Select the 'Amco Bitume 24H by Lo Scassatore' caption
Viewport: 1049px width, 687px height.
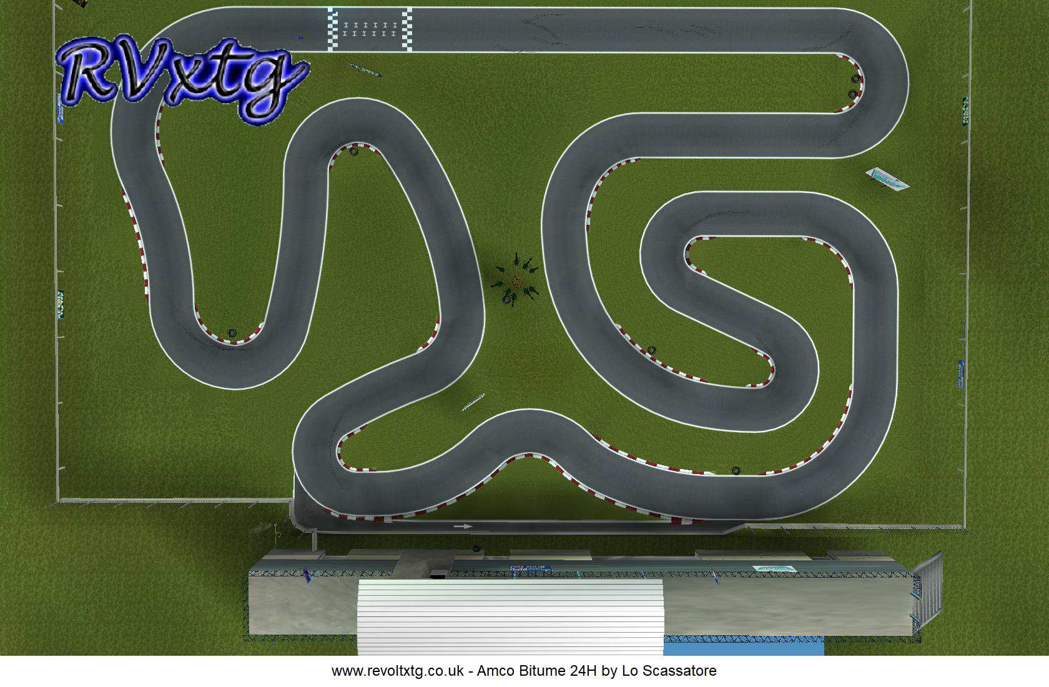pos(597,671)
